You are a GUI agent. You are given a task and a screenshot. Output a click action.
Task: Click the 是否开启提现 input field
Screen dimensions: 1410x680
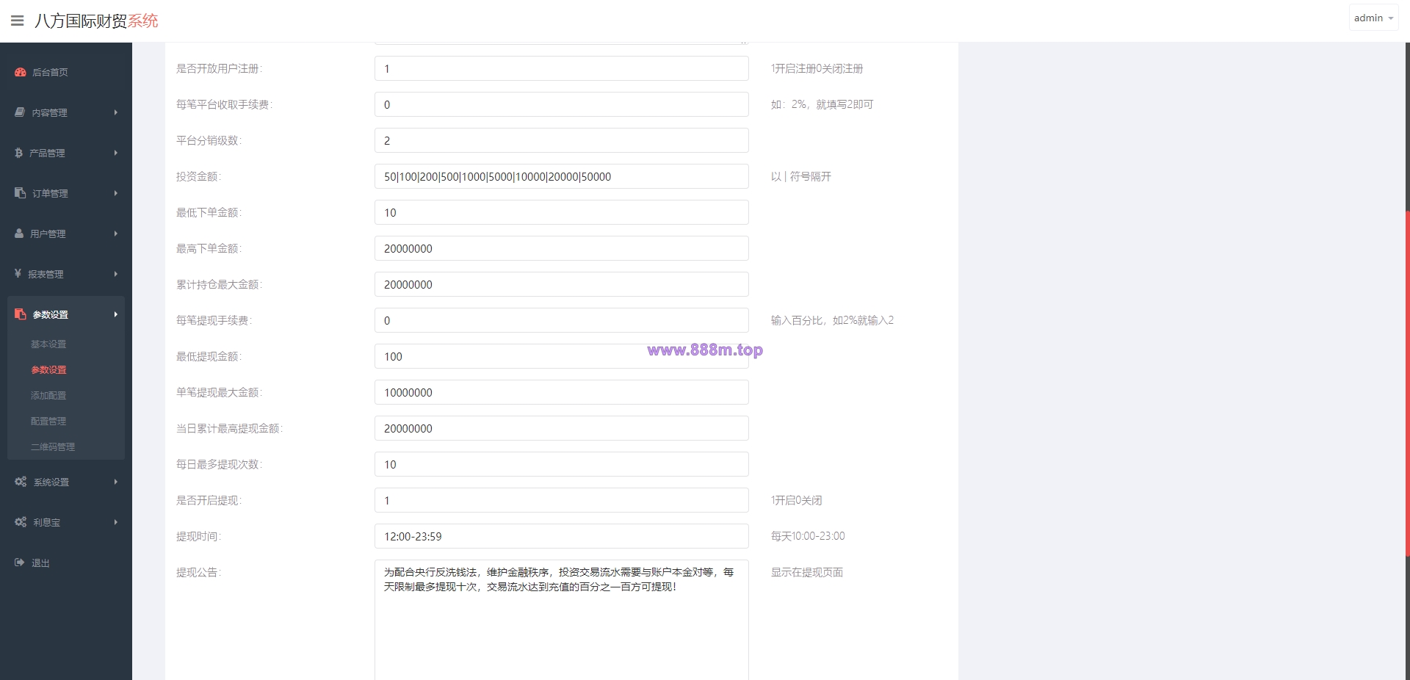coord(562,500)
